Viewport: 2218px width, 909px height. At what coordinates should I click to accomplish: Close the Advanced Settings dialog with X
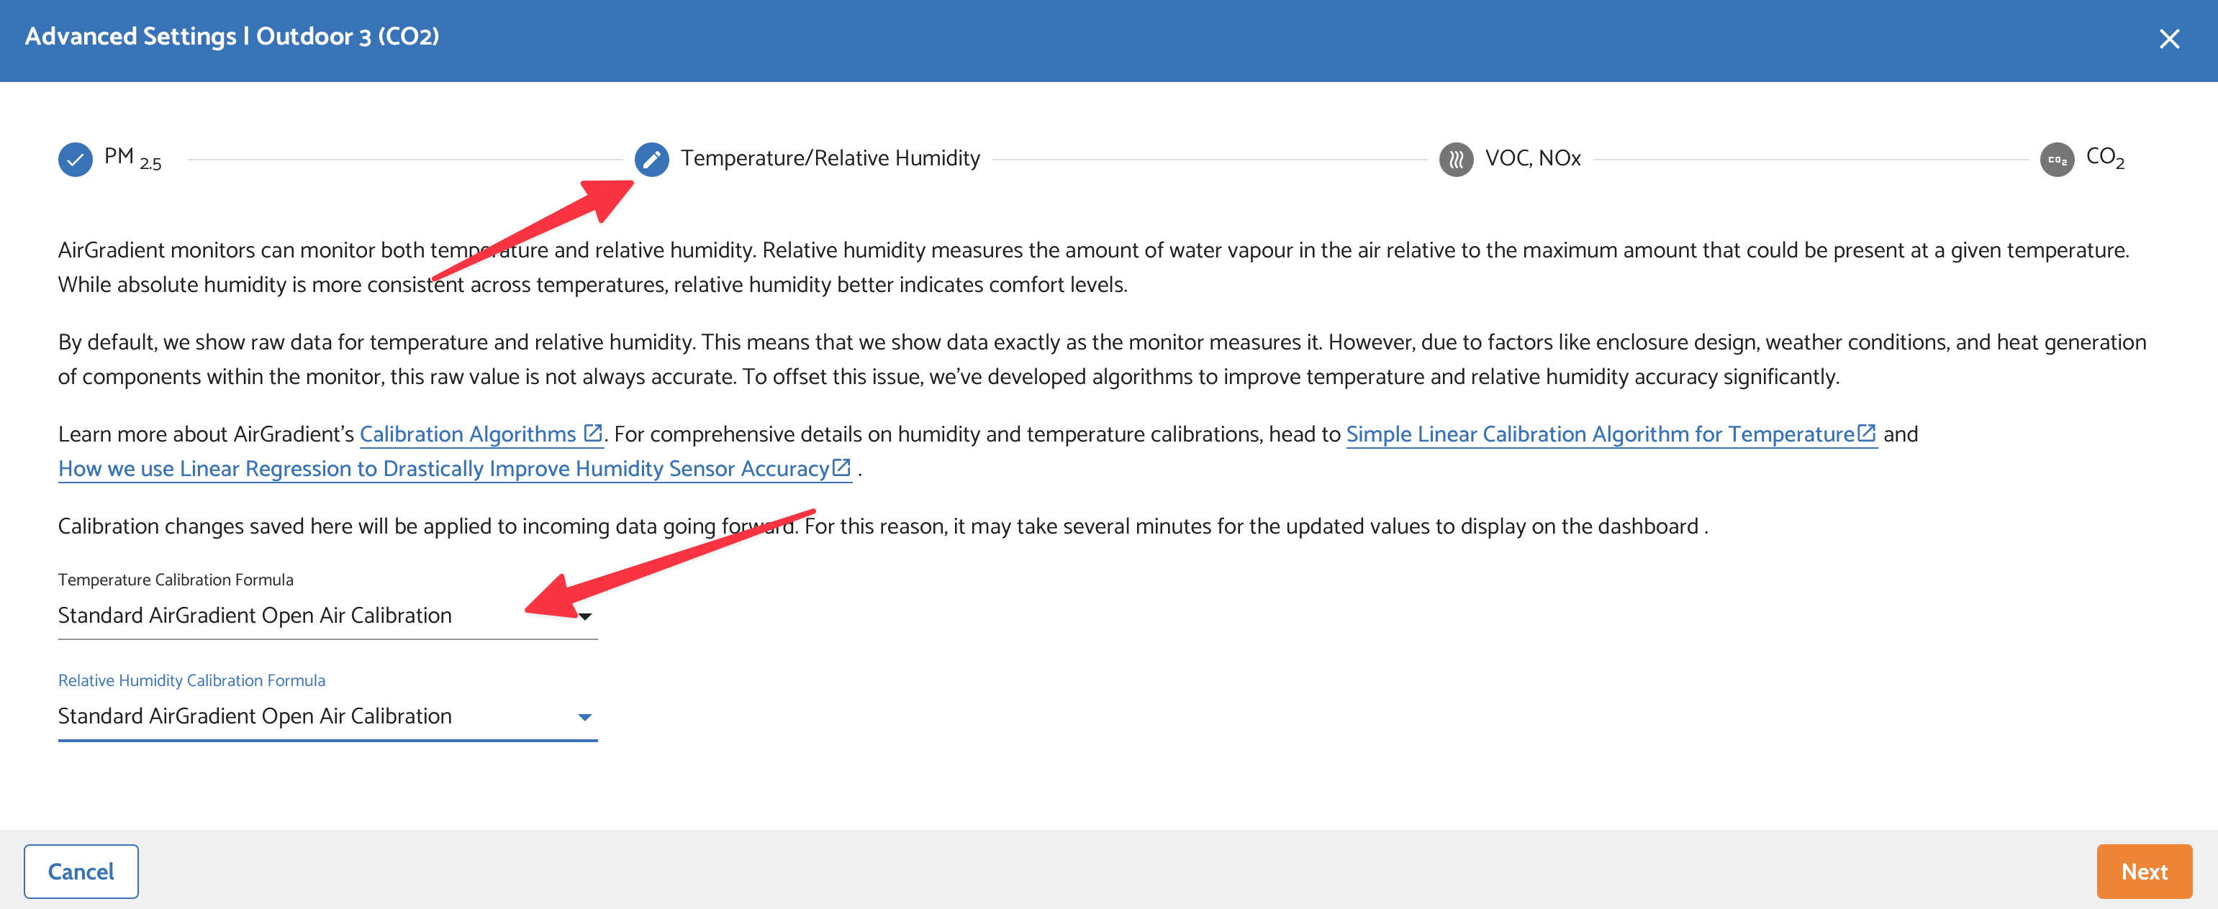(x=2169, y=39)
